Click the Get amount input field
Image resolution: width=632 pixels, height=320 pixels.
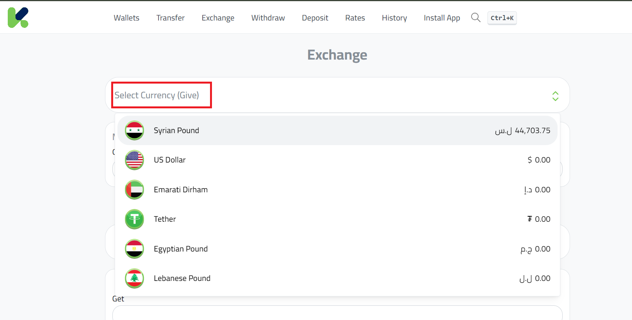(337, 313)
